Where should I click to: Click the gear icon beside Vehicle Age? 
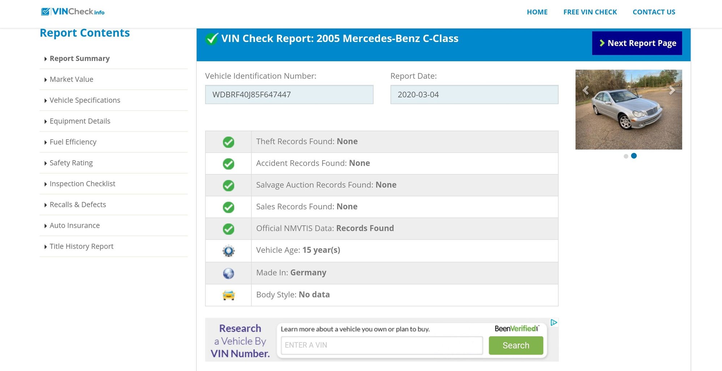pos(228,251)
